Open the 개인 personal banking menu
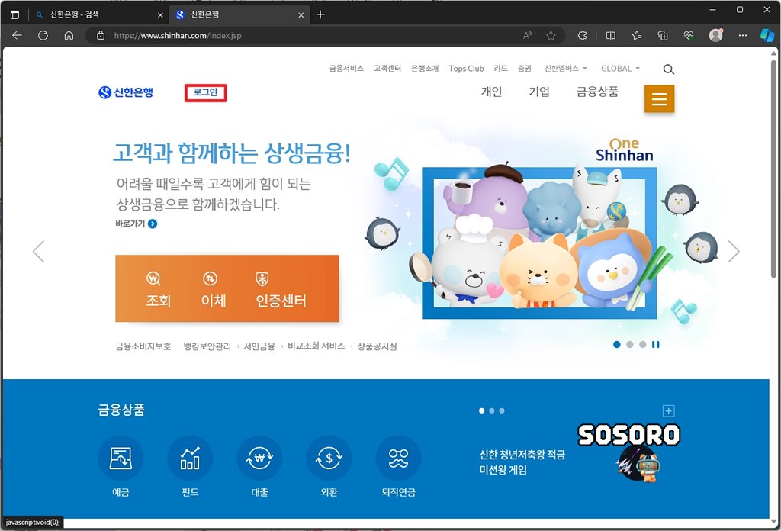 point(491,92)
